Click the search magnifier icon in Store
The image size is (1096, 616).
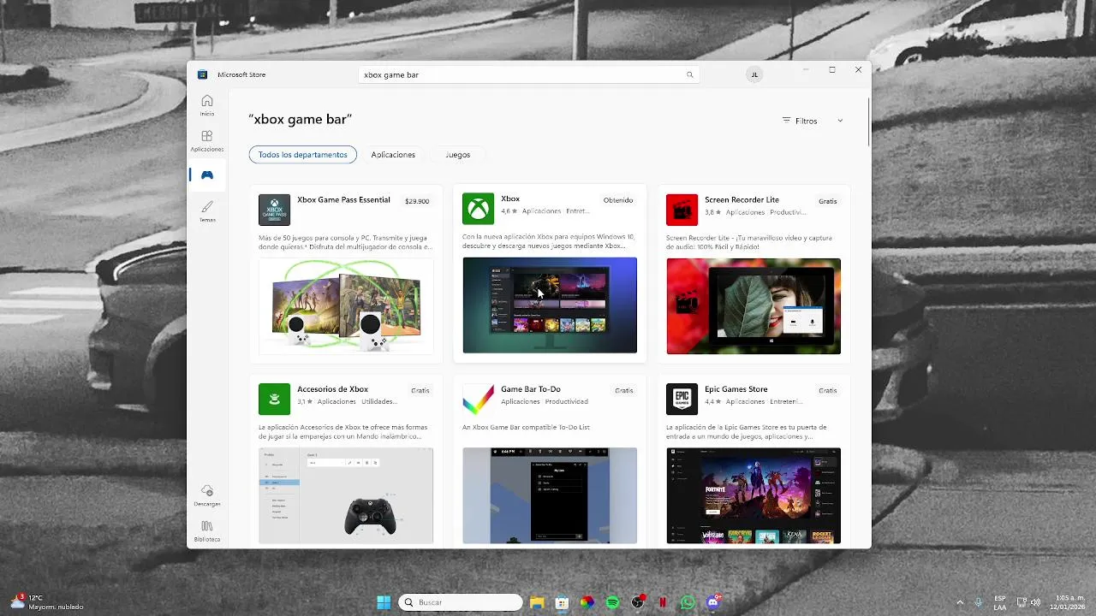click(689, 74)
